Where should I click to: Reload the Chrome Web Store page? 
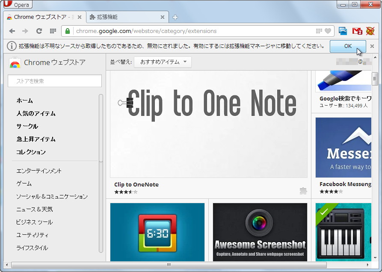click(x=38, y=31)
